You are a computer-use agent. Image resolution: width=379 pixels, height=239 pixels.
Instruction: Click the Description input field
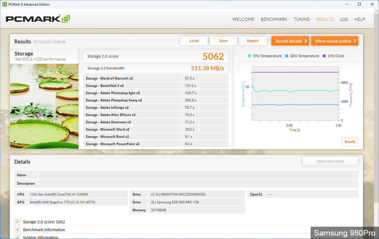(x=198, y=184)
